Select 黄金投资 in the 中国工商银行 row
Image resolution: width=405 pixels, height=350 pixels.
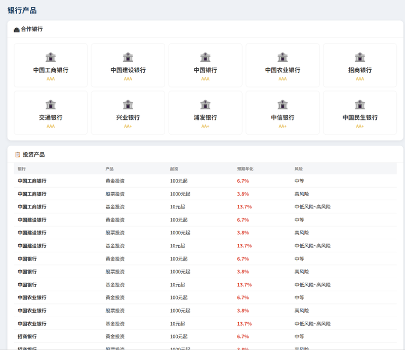click(x=115, y=181)
